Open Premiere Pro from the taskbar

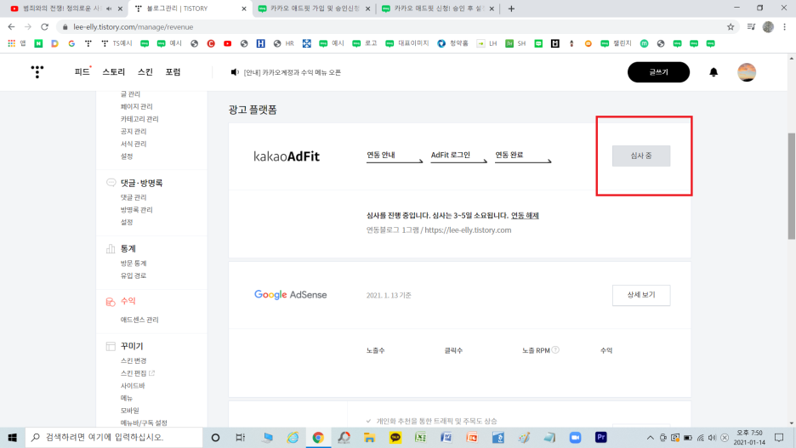[x=601, y=437]
